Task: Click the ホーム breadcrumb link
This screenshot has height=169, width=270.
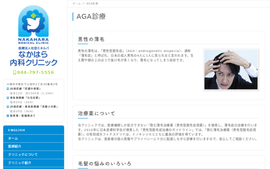Action: pyautogui.click(x=76, y=3)
